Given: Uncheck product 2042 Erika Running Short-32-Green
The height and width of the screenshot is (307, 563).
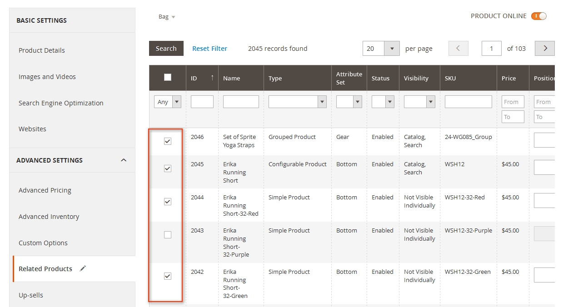Looking at the screenshot, I should [168, 276].
